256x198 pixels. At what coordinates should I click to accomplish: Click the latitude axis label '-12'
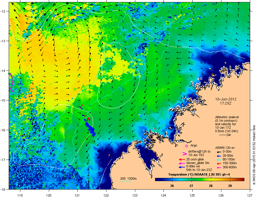pos(3,11)
